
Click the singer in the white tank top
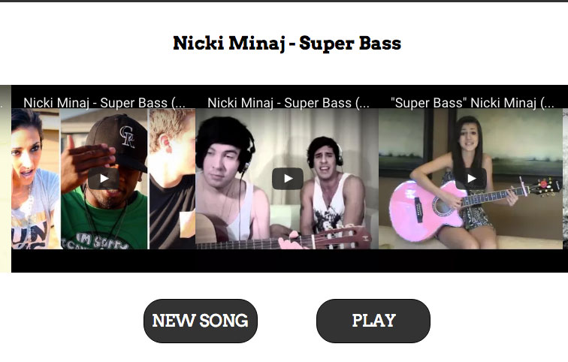(x=331, y=189)
